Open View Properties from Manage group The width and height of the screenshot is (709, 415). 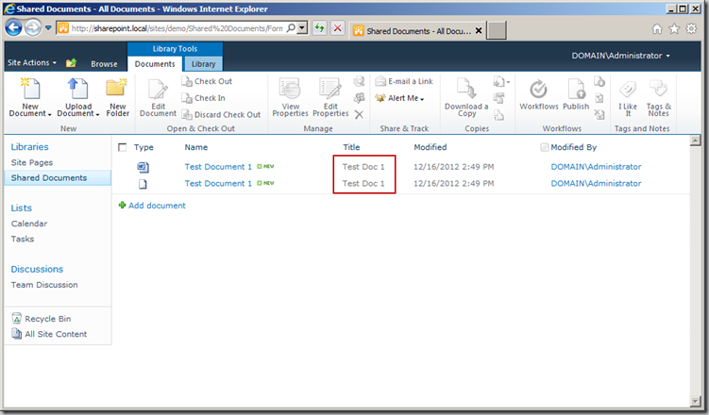290,97
